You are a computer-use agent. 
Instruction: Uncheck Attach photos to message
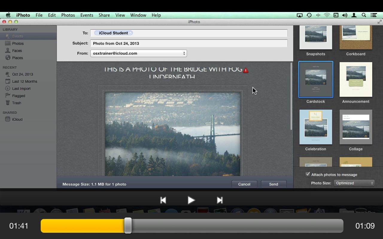(x=308, y=174)
